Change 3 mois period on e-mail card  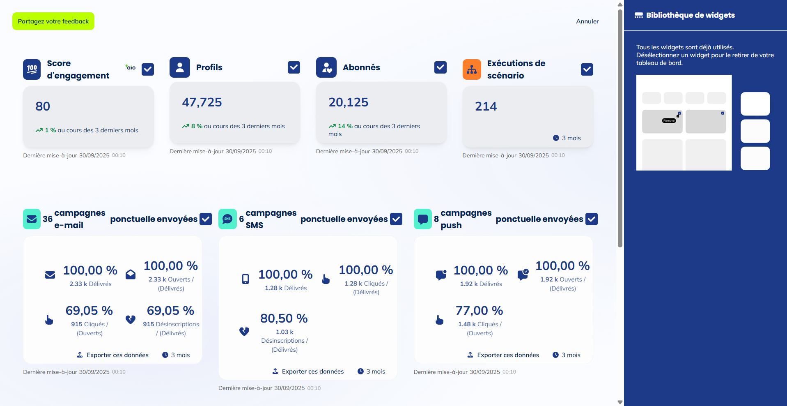(176, 355)
